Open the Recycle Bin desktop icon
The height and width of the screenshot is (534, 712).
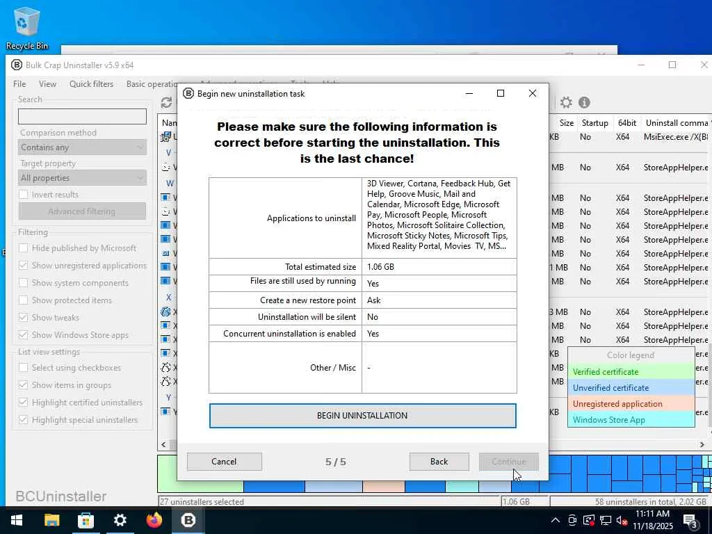[x=27, y=29]
